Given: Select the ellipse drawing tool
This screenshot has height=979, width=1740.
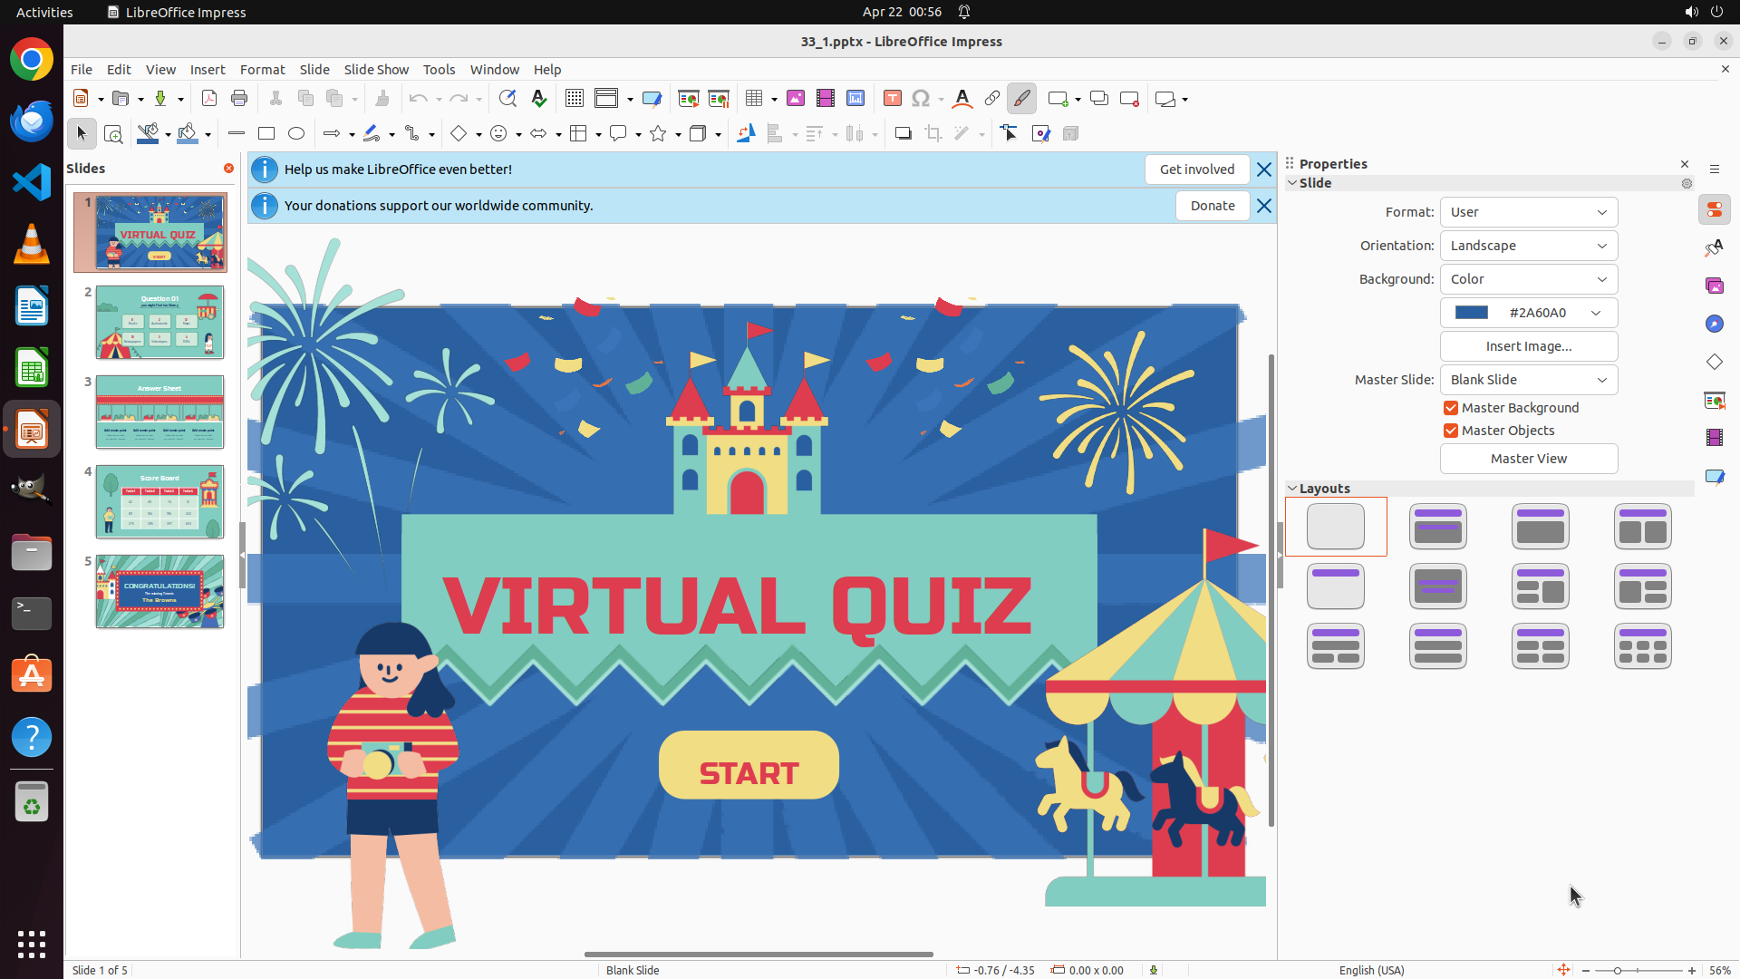Looking at the screenshot, I should point(296,134).
